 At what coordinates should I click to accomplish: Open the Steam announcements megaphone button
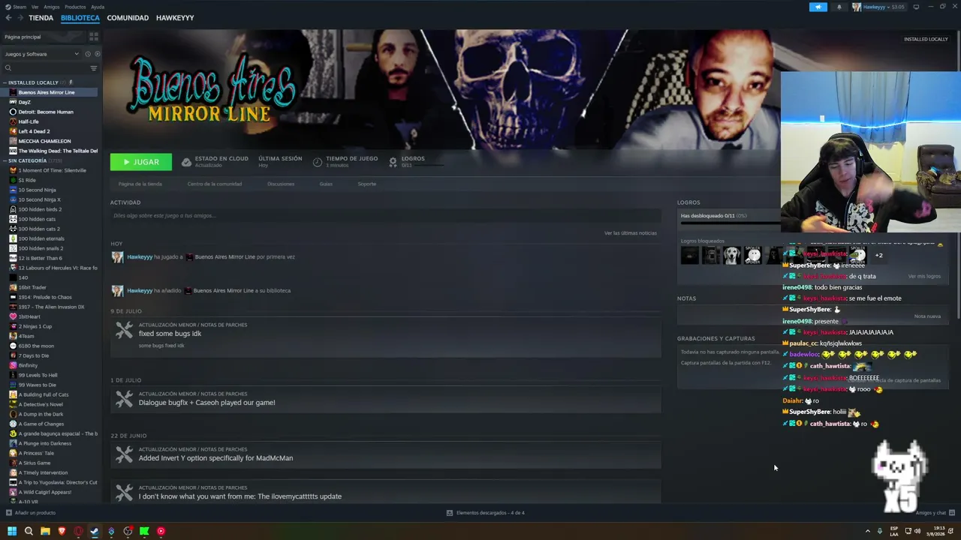click(x=818, y=7)
